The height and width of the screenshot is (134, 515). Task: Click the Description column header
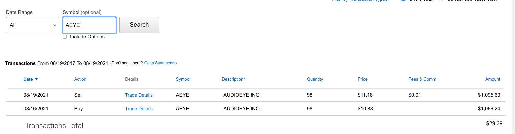click(x=233, y=79)
